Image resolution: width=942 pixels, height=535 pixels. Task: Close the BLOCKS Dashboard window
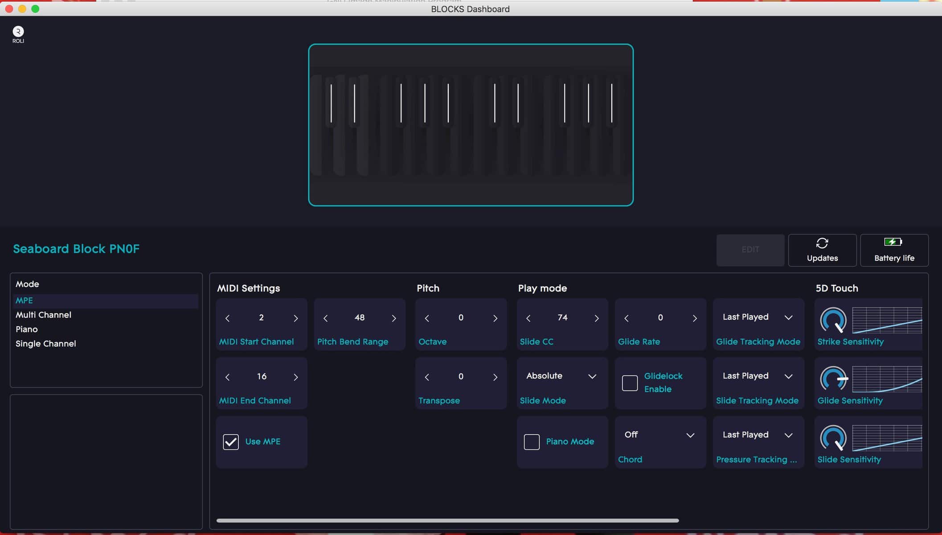pyautogui.click(x=9, y=9)
